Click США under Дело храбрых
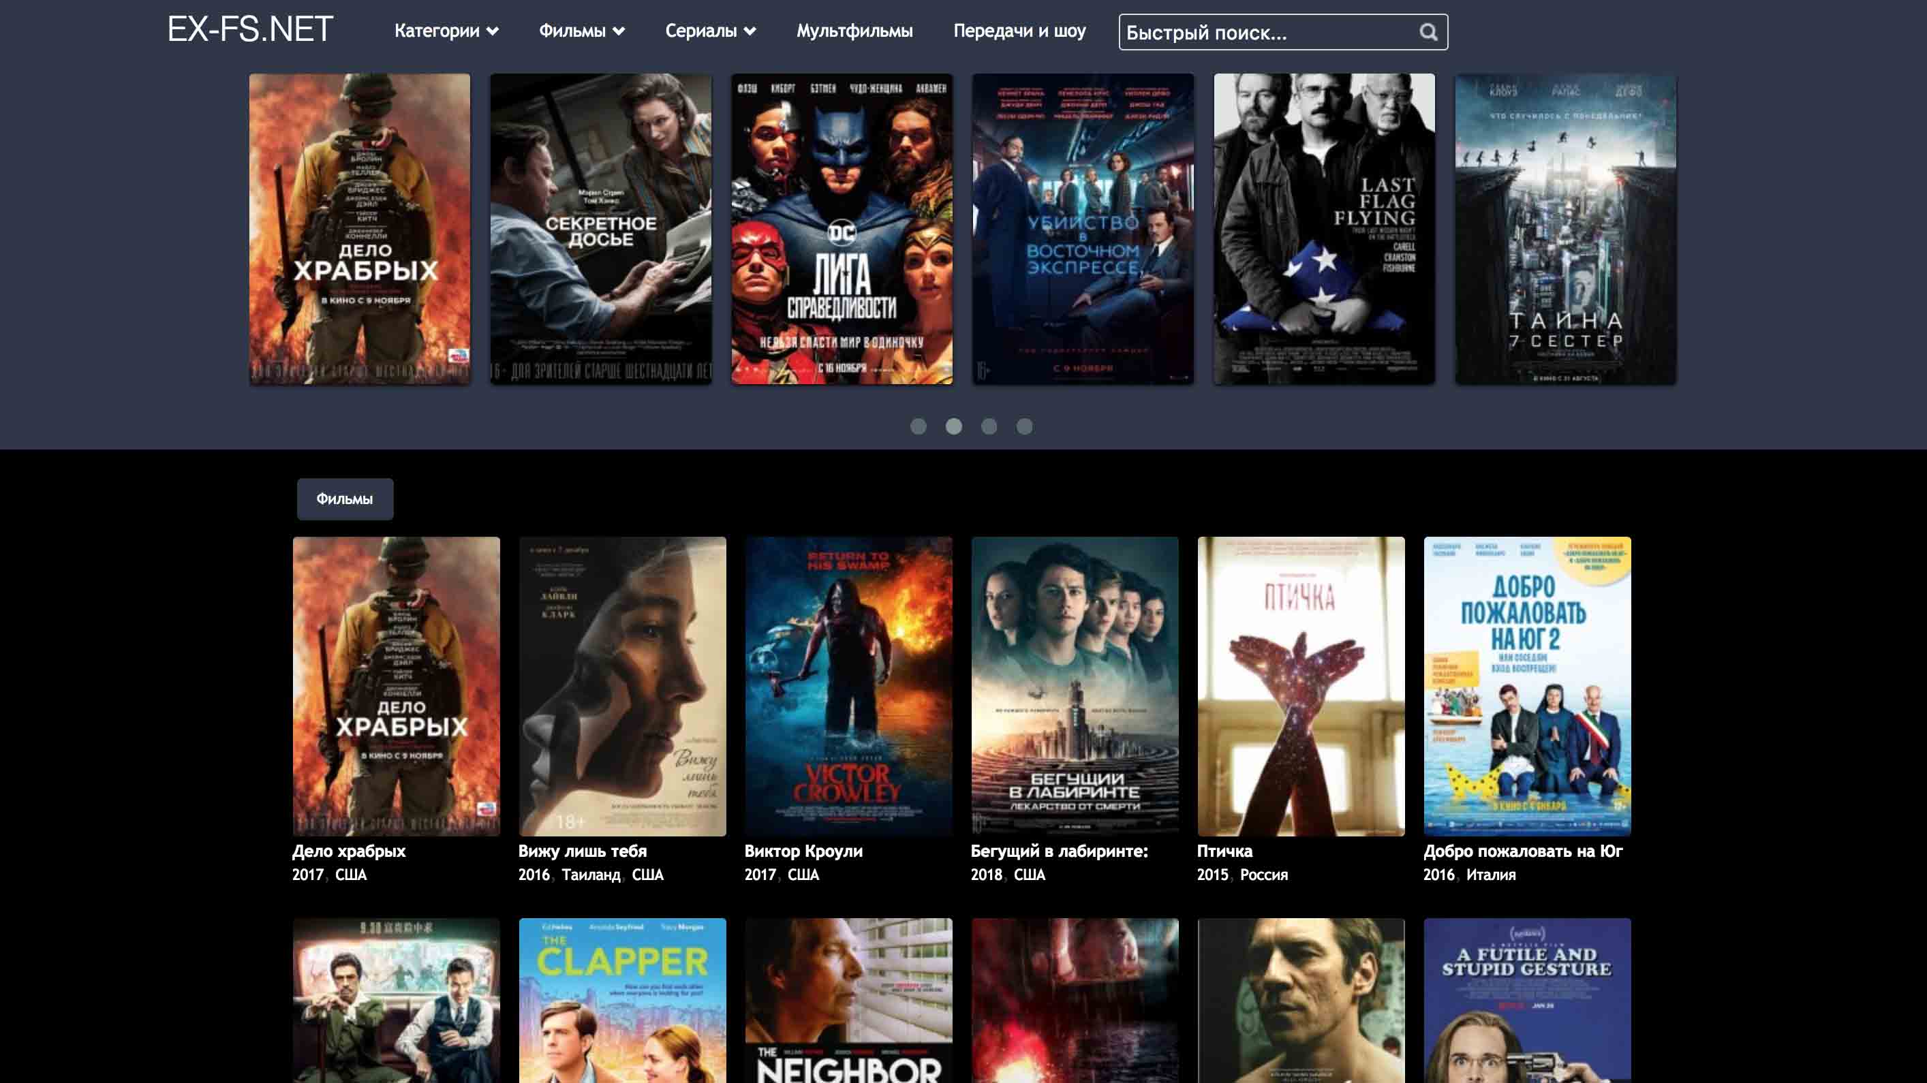This screenshot has height=1083, width=1927. pos(351,875)
